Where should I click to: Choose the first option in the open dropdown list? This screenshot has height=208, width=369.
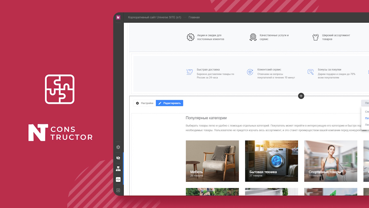coord(367,112)
